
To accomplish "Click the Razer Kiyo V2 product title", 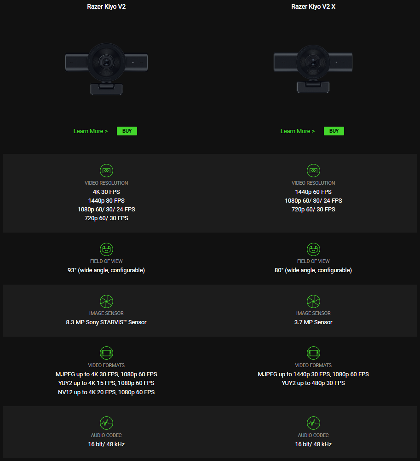I will tap(106, 6).
